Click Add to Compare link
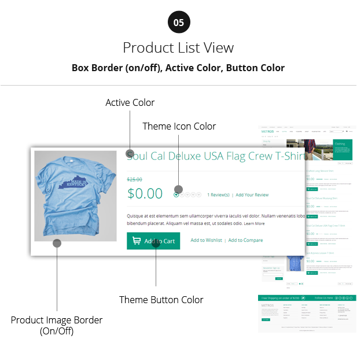This screenshot has width=357, height=350. pos(245,240)
